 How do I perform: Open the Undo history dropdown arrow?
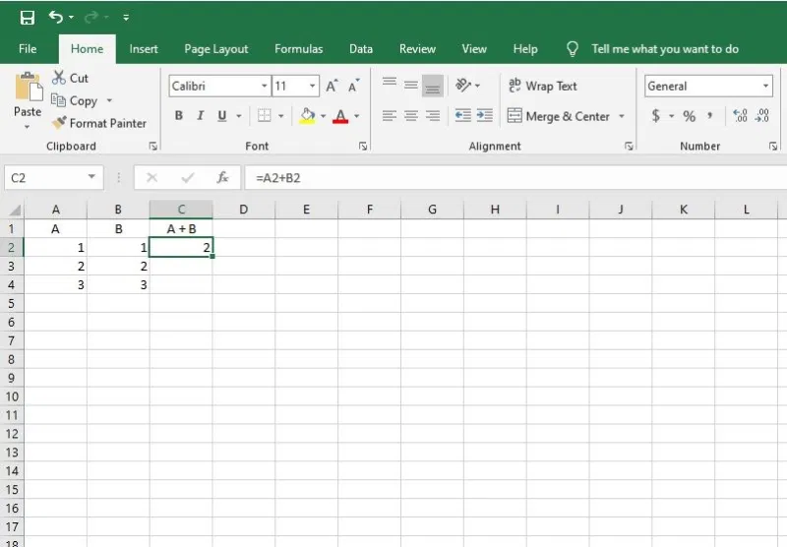click(71, 18)
